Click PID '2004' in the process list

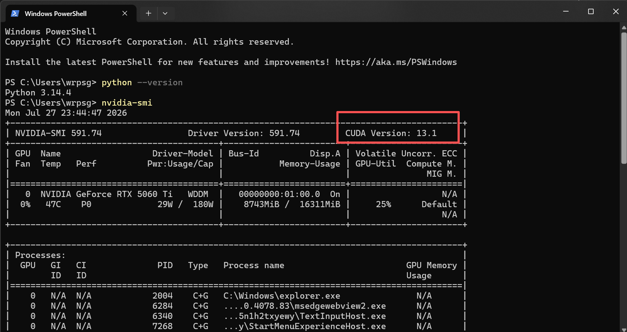click(162, 296)
